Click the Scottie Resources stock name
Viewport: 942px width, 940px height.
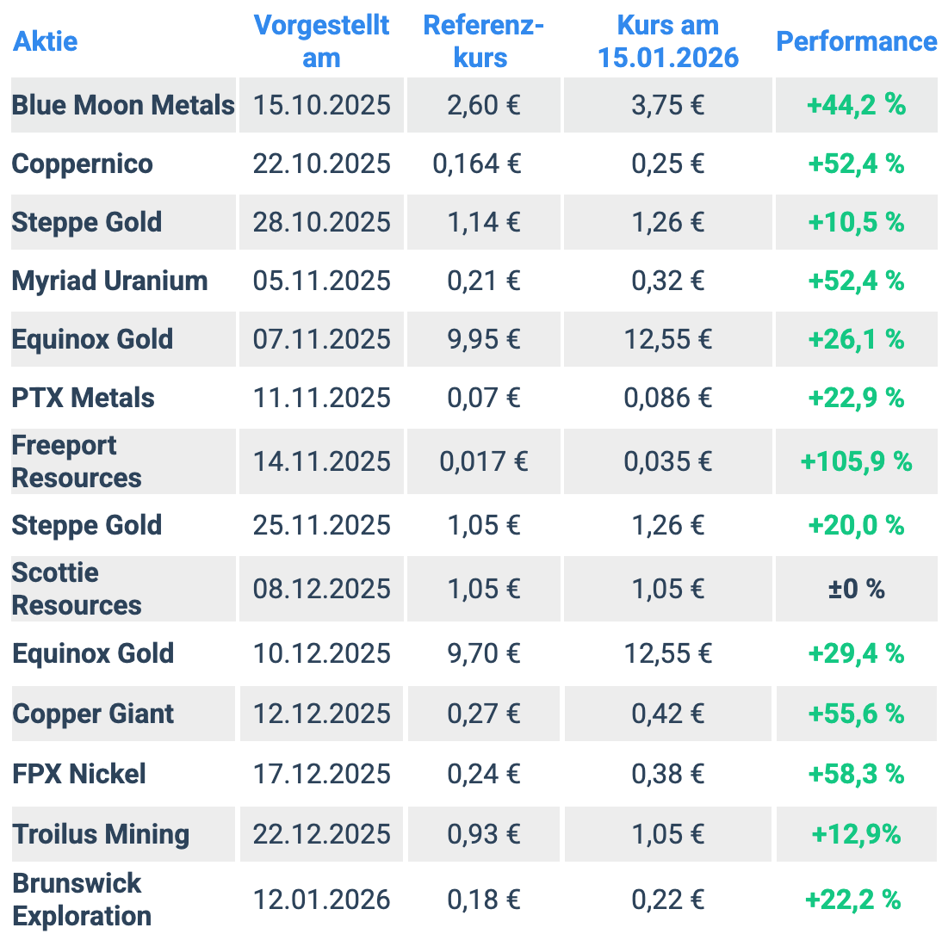(x=77, y=589)
